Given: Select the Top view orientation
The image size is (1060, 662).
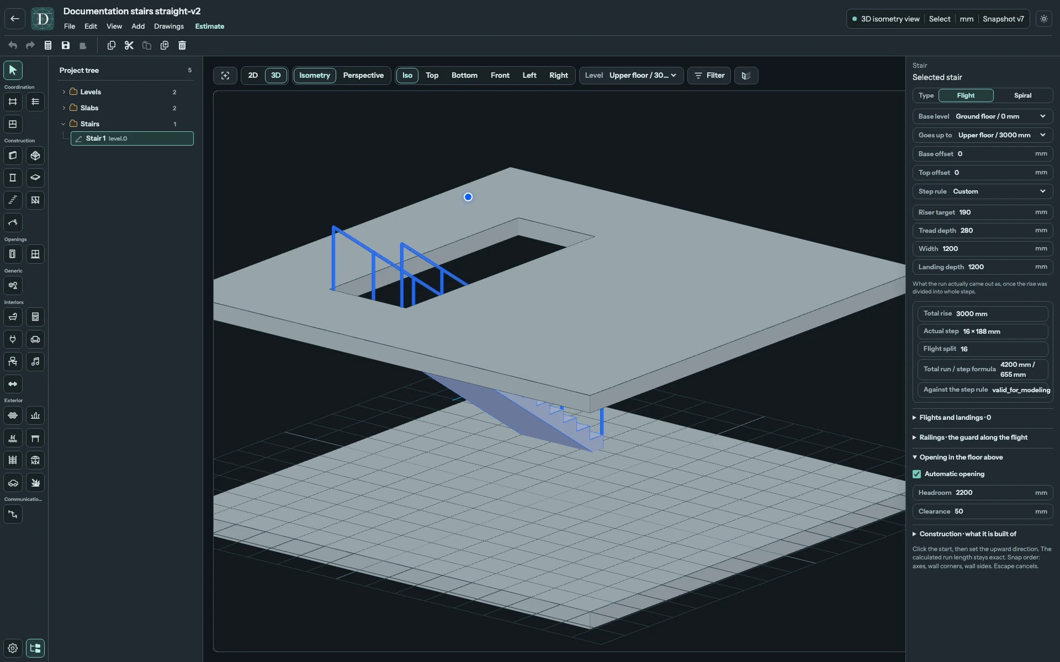Looking at the screenshot, I should [432, 76].
